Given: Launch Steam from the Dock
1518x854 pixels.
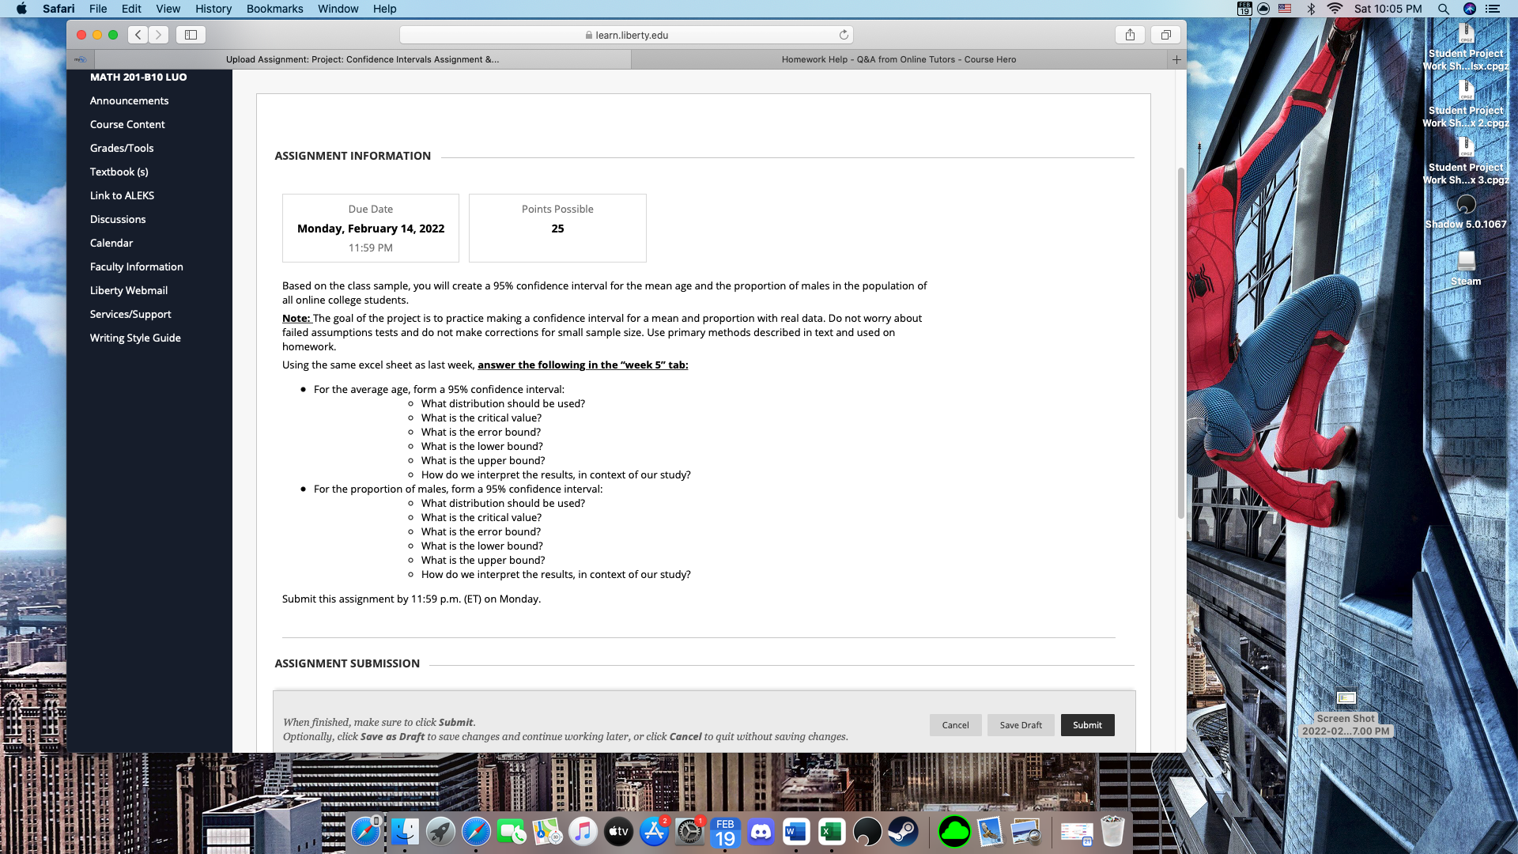Looking at the screenshot, I should [x=904, y=831].
